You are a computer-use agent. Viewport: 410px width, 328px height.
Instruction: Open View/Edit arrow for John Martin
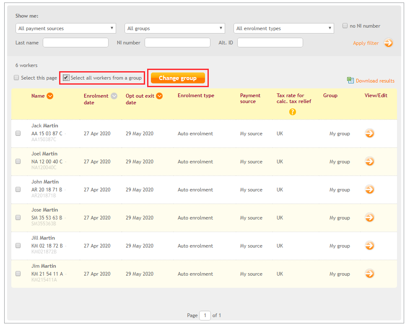pos(370,189)
